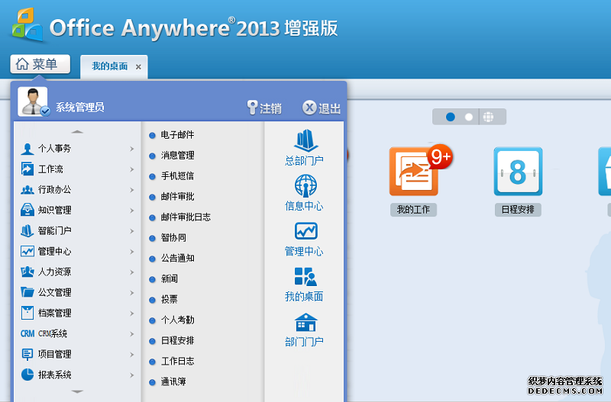Open 手机短信 from the submenu
611x402 pixels.
177,176
